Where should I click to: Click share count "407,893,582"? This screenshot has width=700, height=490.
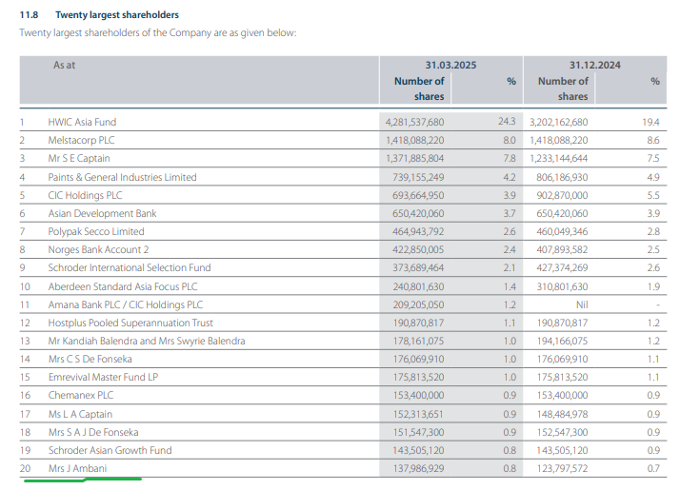point(562,250)
